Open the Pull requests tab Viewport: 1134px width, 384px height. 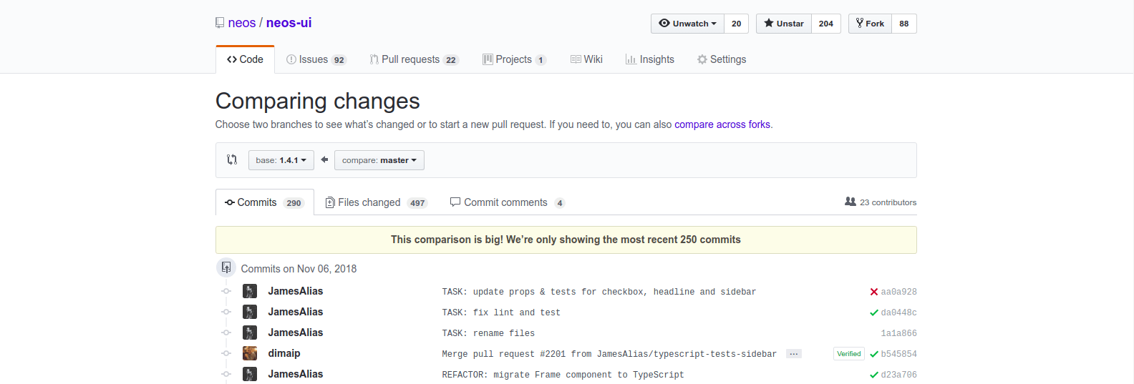tap(410, 59)
